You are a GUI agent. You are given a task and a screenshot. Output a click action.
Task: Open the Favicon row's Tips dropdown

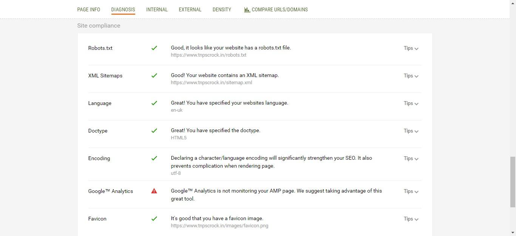click(x=411, y=219)
